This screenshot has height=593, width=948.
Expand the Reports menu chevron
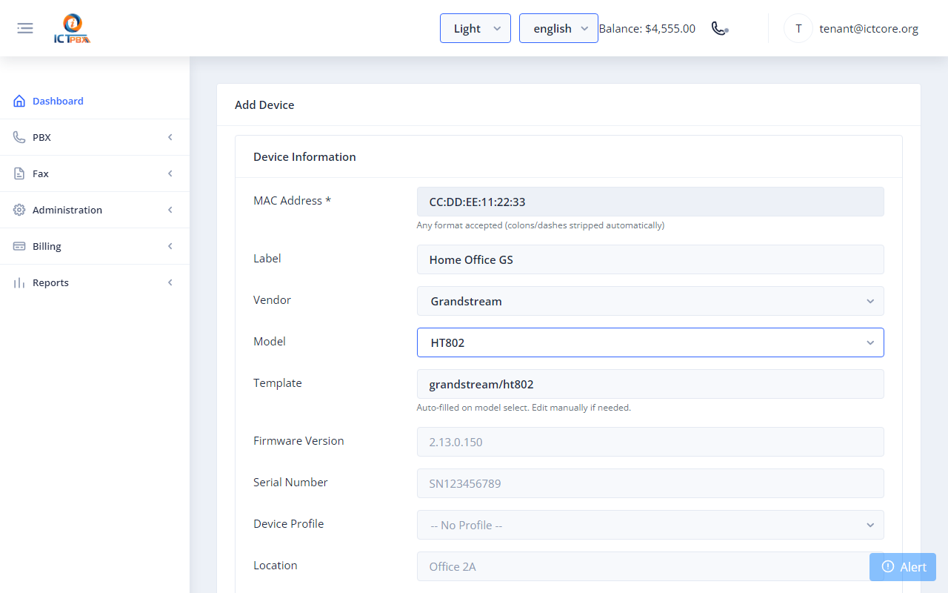170,282
